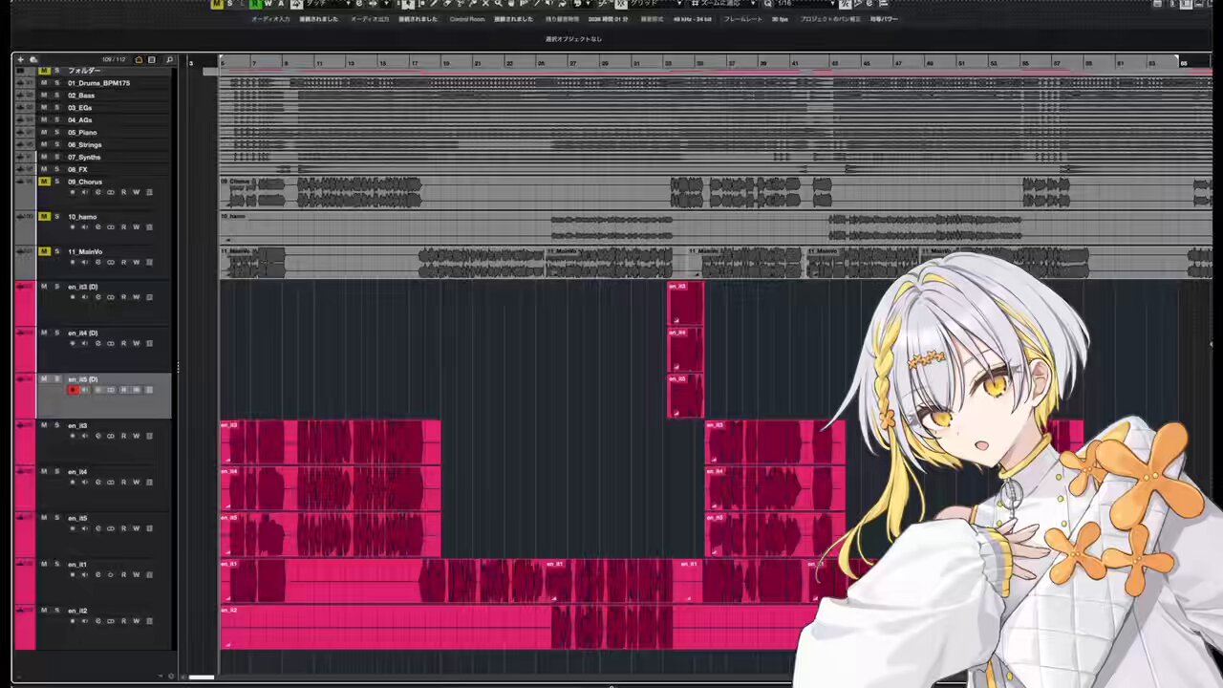Mute the 01_Drums_BPM175 track
This screenshot has width=1223, height=688.
(44, 83)
